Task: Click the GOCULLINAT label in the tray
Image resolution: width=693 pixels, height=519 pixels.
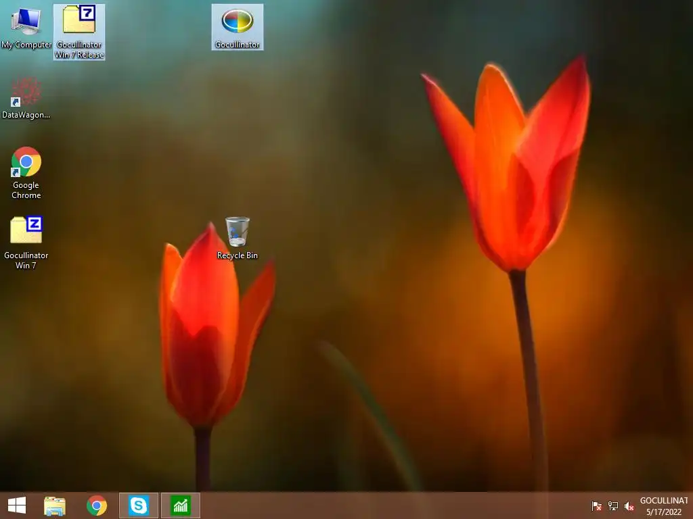Action: tap(664, 501)
